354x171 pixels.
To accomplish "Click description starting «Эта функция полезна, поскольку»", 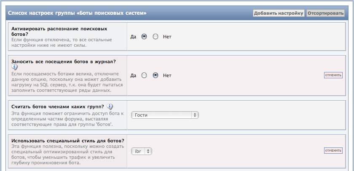I will [67, 155].
